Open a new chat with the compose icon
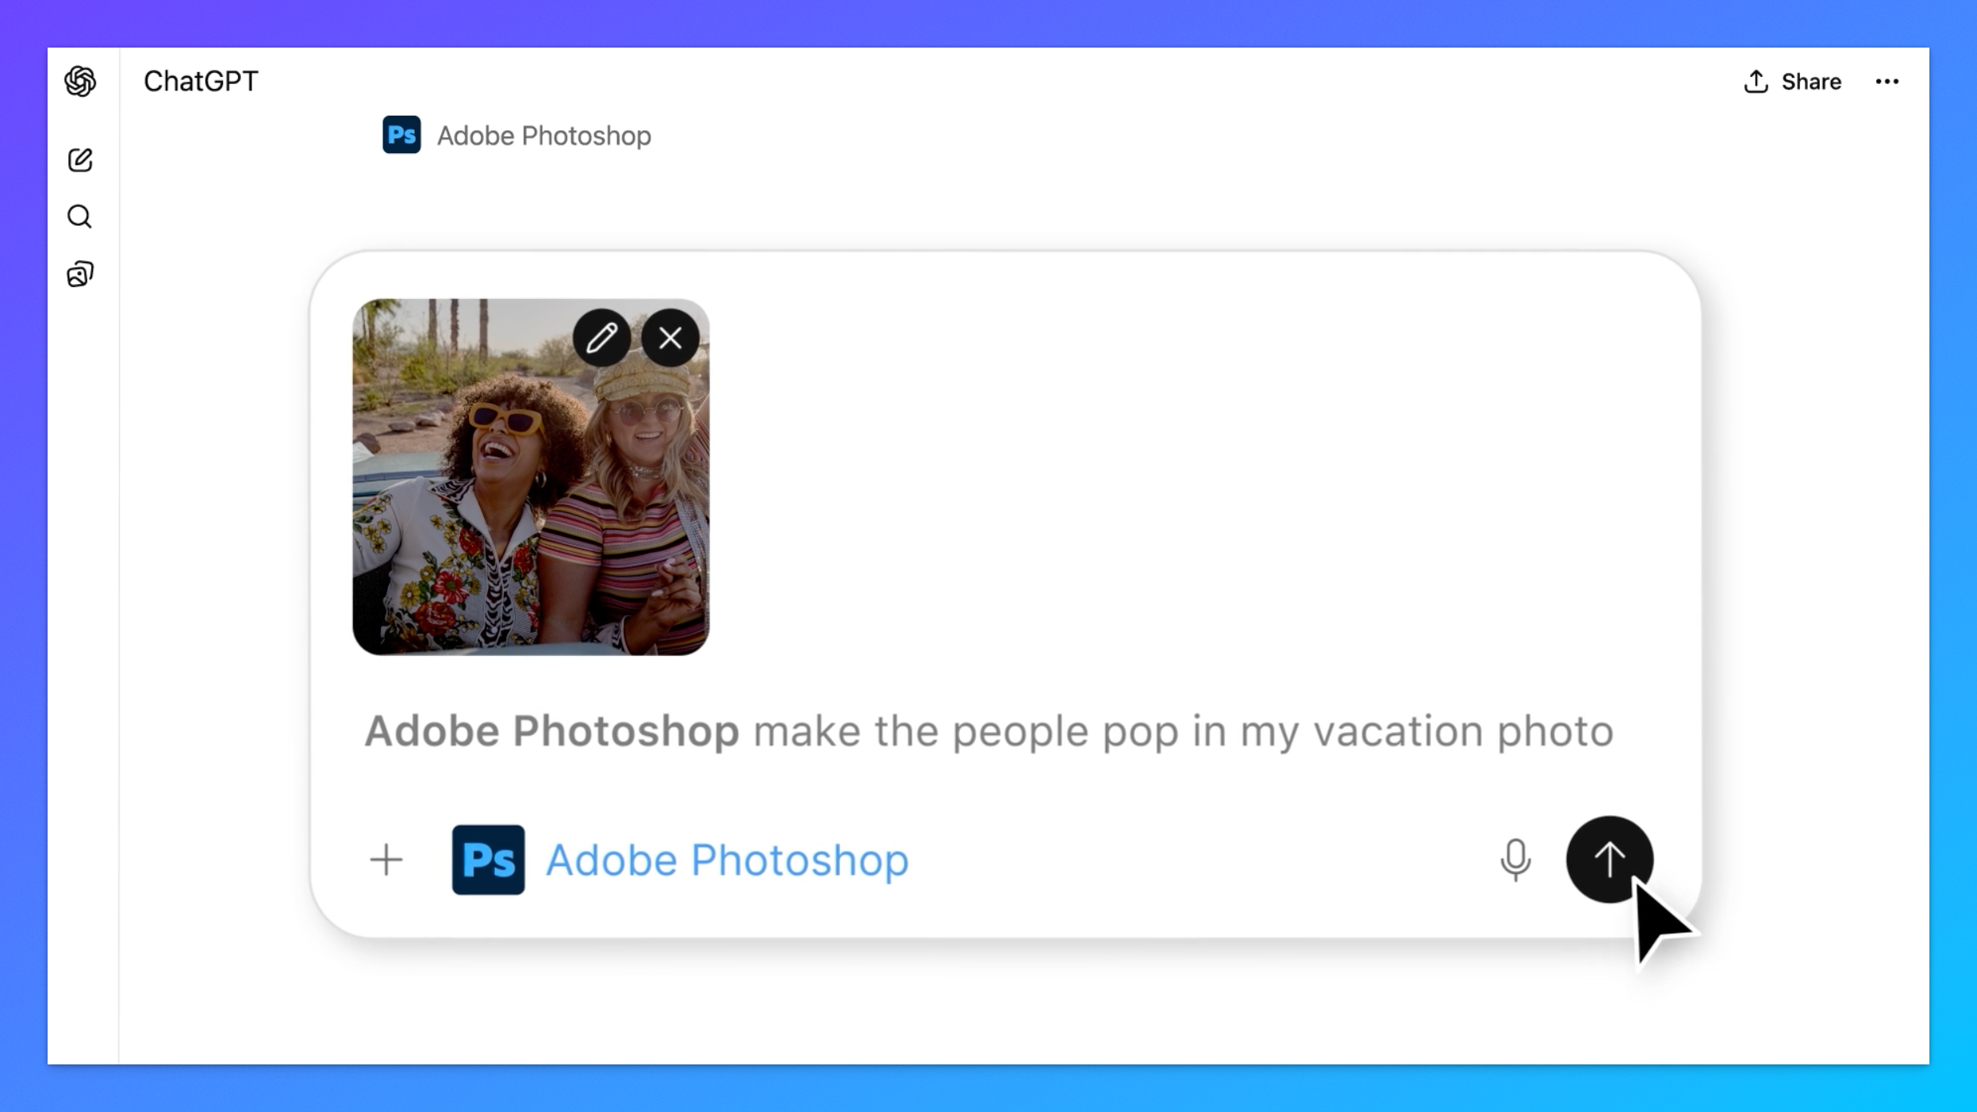The width and height of the screenshot is (1977, 1112). tap(79, 159)
